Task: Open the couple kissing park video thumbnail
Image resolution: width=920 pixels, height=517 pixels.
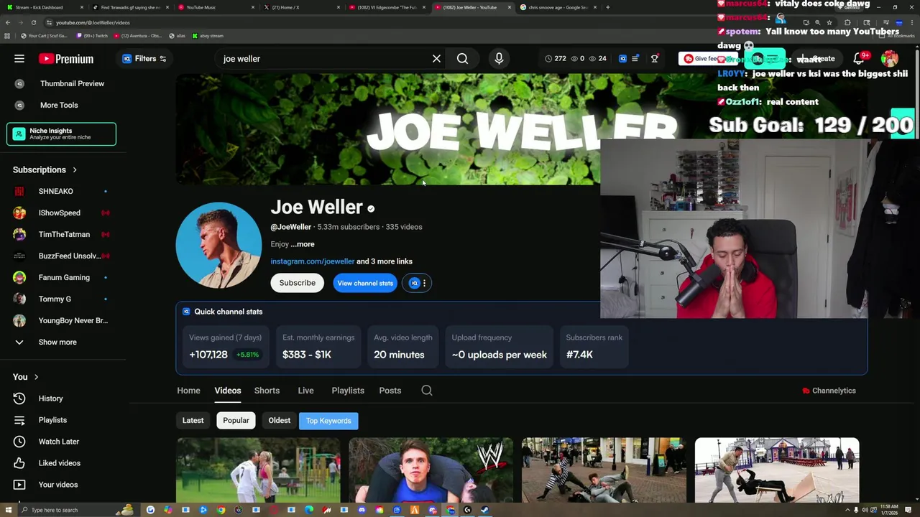Action: click(258, 470)
